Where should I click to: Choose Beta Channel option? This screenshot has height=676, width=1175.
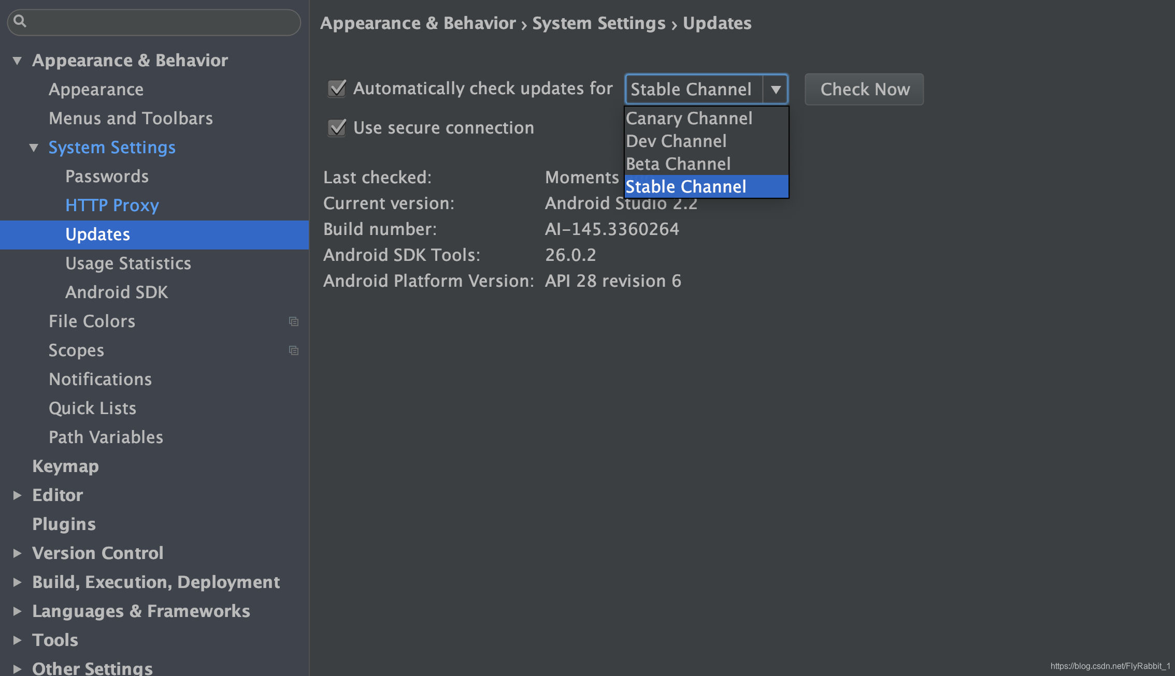(678, 164)
